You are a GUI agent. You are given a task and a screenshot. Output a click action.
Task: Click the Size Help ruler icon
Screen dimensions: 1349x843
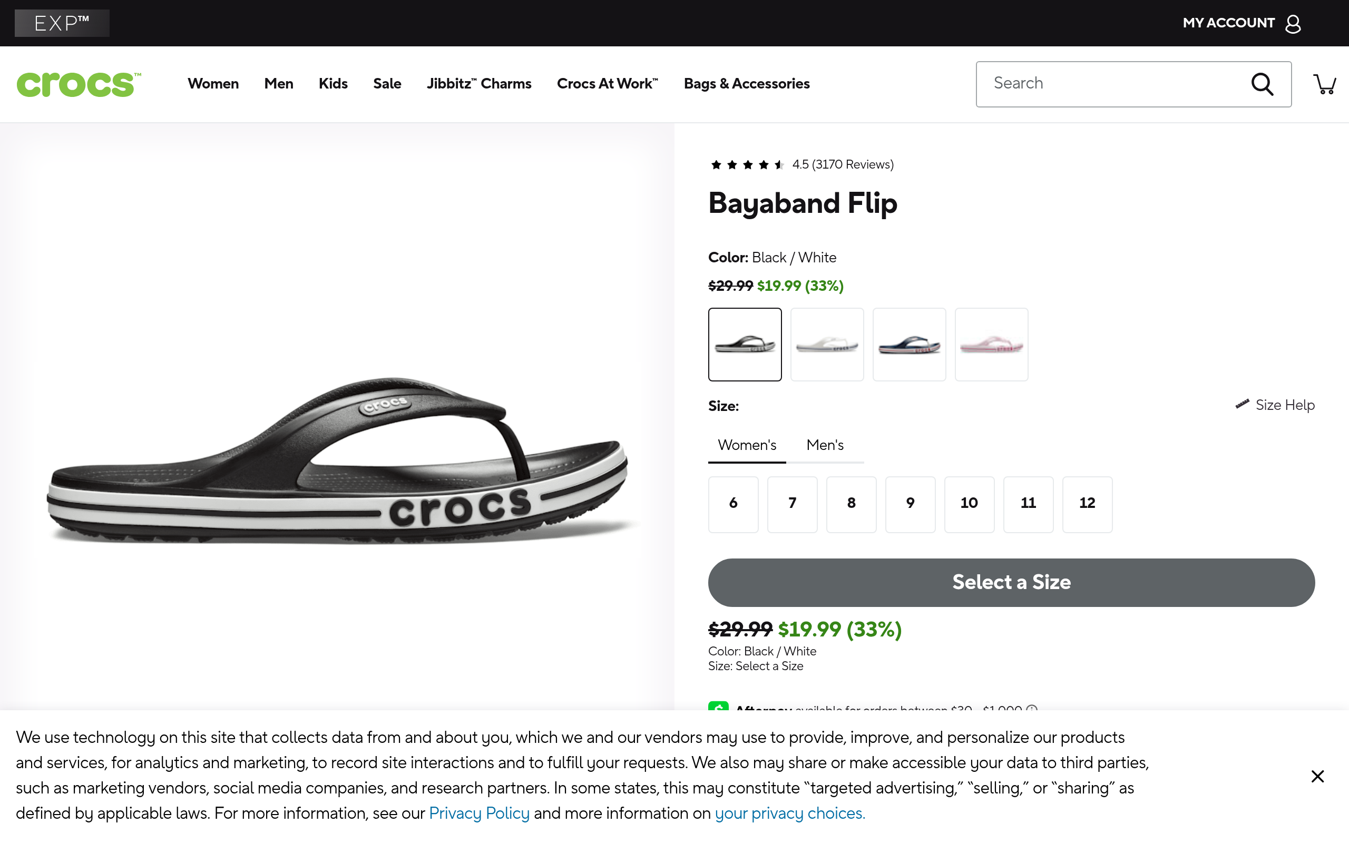click(1242, 404)
